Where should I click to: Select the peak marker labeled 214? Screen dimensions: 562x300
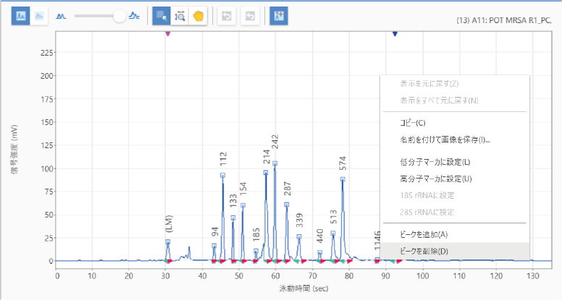tap(266, 172)
